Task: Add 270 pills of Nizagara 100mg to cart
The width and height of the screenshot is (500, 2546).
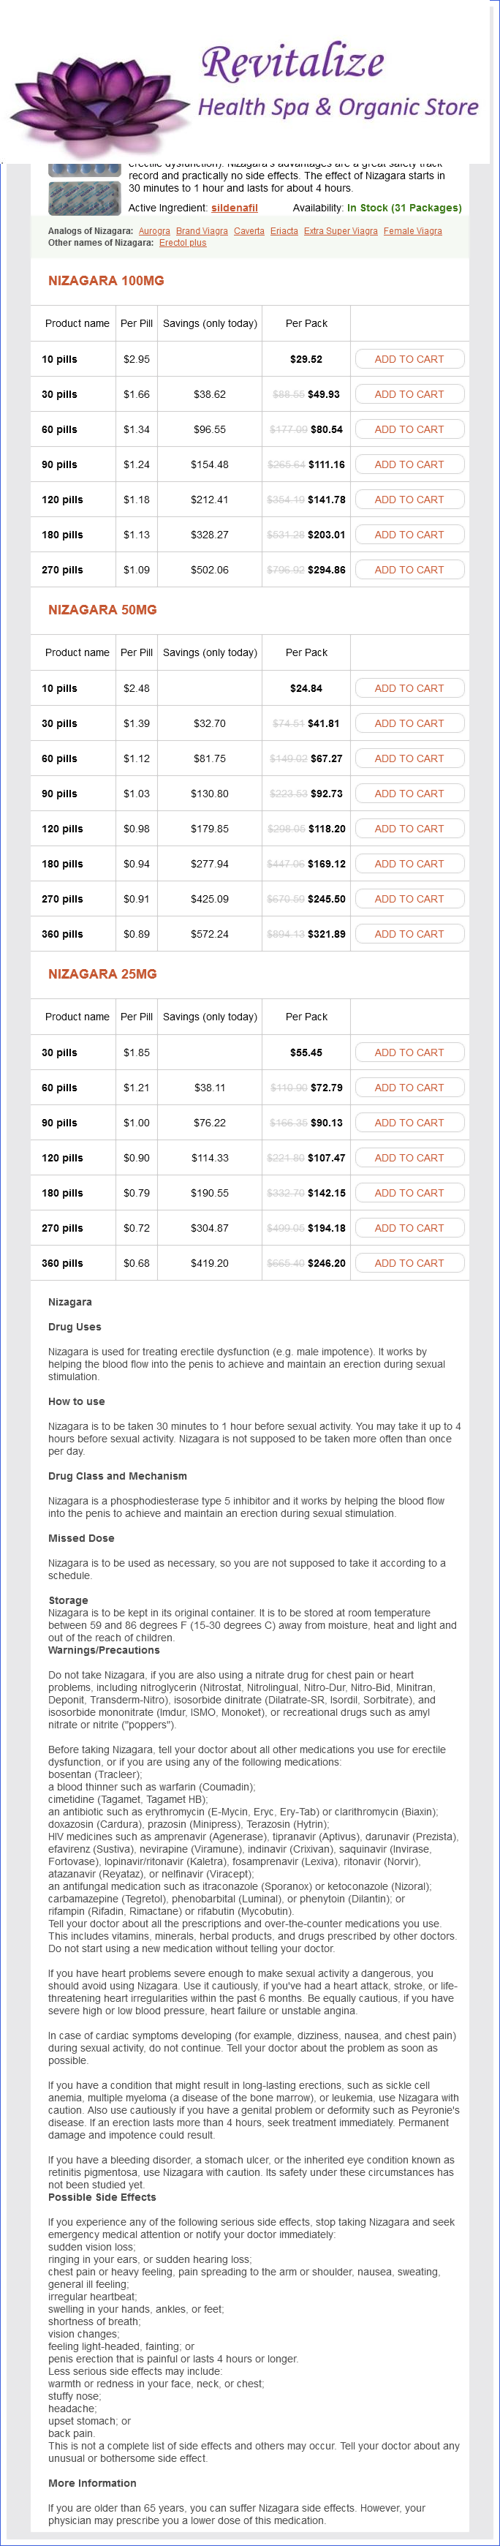Action: 409,570
